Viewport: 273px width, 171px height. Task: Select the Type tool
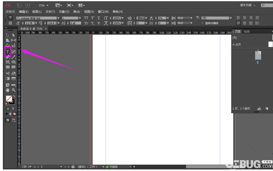8,52
